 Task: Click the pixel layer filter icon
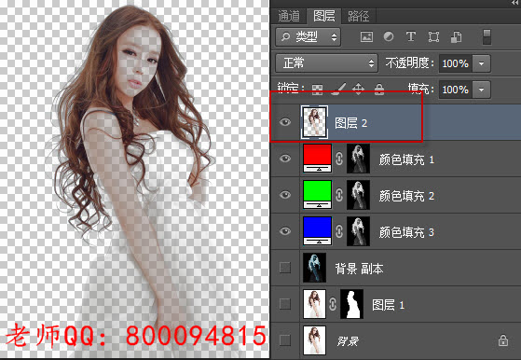pos(366,36)
